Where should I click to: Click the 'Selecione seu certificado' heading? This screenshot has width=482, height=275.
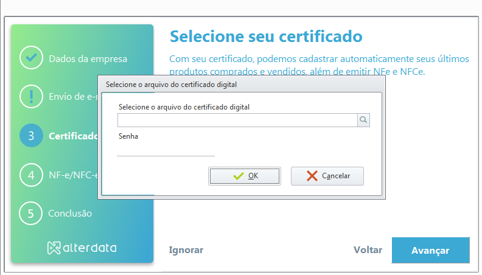pos(266,37)
